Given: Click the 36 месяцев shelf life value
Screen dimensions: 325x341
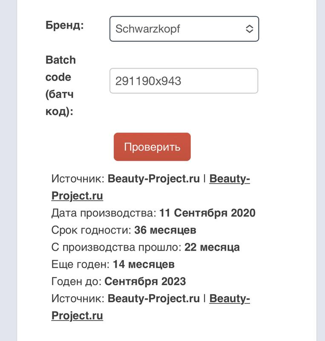Looking at the screenshot, I should point(165,230).
